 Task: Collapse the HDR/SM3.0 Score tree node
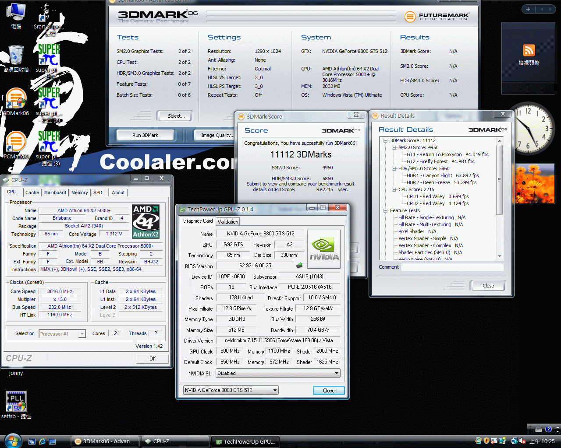pyautogui.click(x=394, y=168)
